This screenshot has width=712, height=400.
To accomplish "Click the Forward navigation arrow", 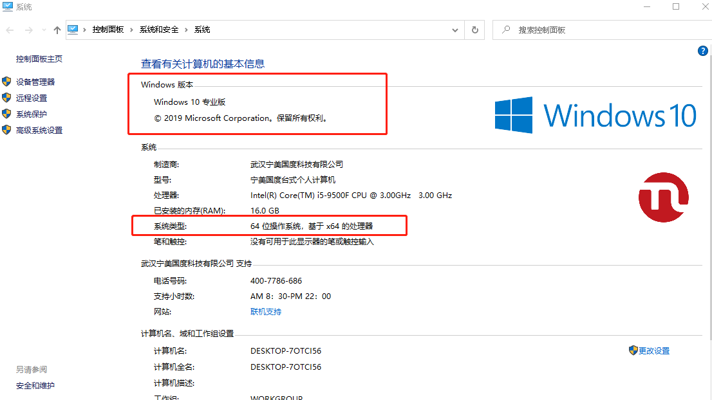I will (x=28, y=30).
